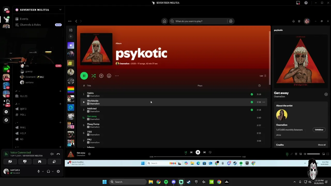331x186 pixels.
Task: Toggle repeat in Spotify player bar
Action: coord(210,152)
